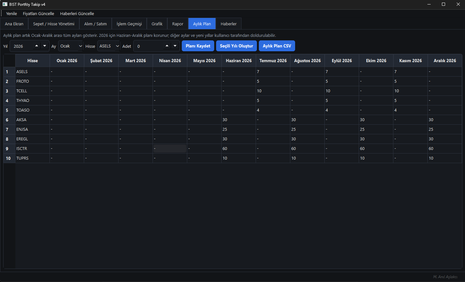Image resolution: width=465 pixels, height=282 pixels.
Task: Click the Haziran 2026 column header
Action: point(239,61)
